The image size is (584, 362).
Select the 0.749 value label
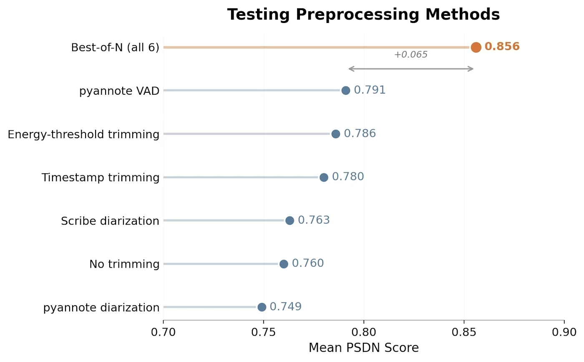285,307
